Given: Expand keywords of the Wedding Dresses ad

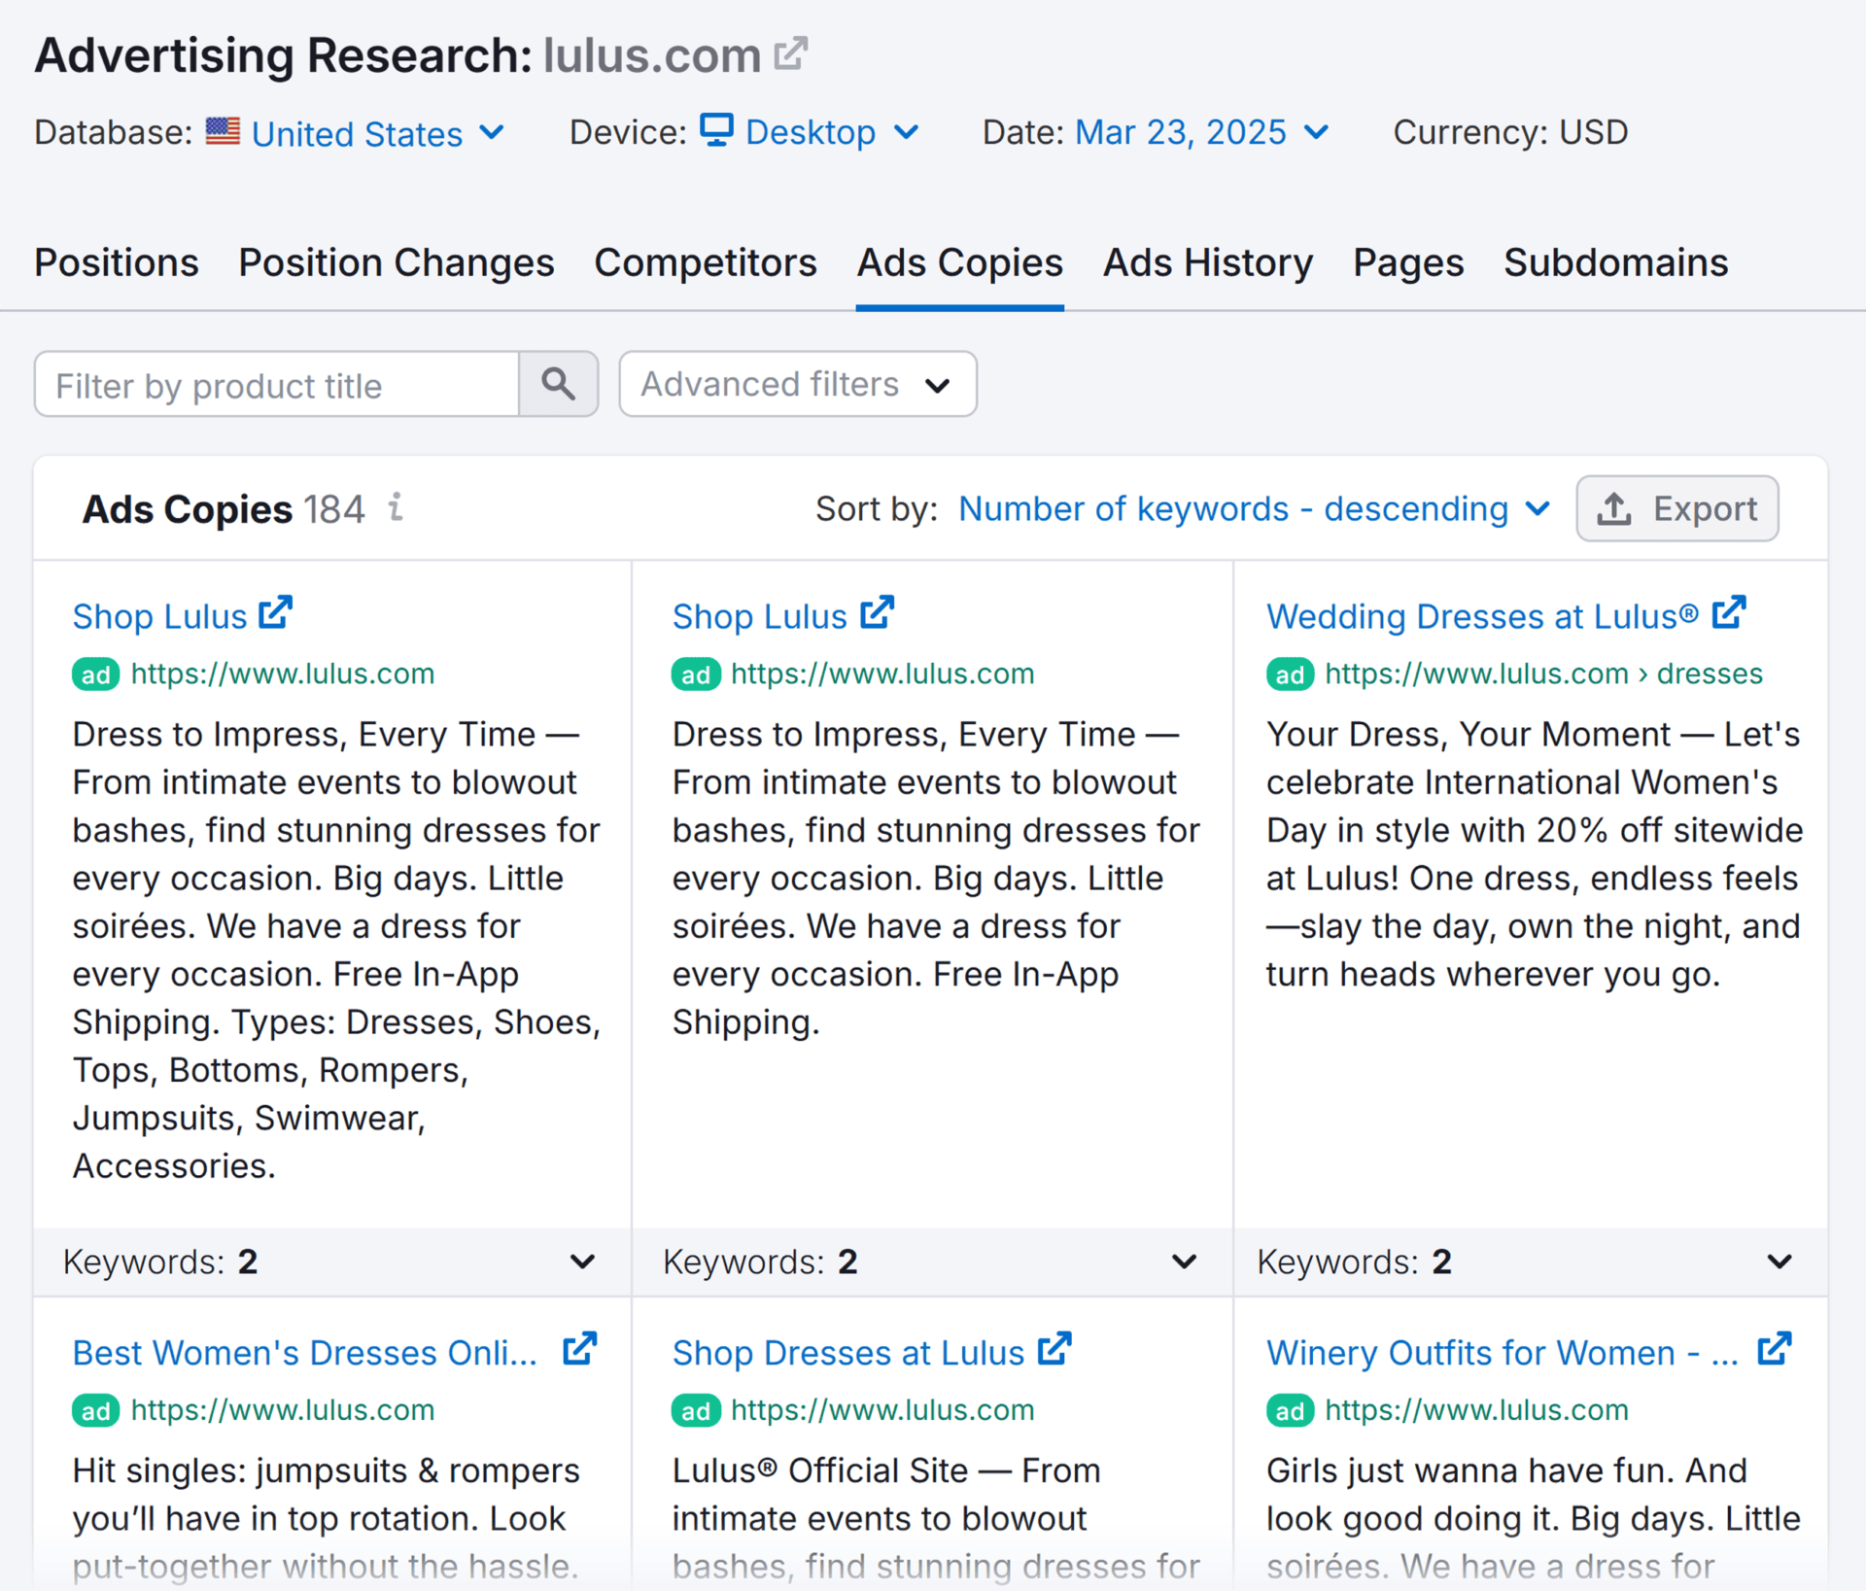Looking at the screenshot, I should 1778,1262.
